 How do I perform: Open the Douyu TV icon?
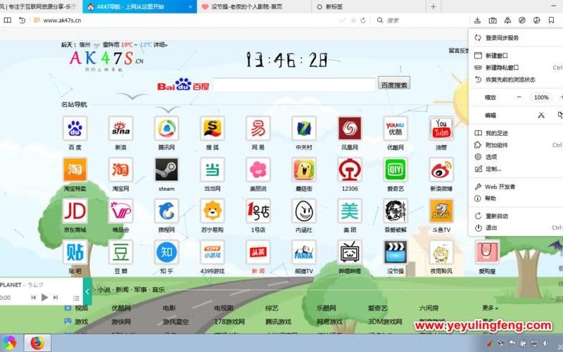point(441,210)
